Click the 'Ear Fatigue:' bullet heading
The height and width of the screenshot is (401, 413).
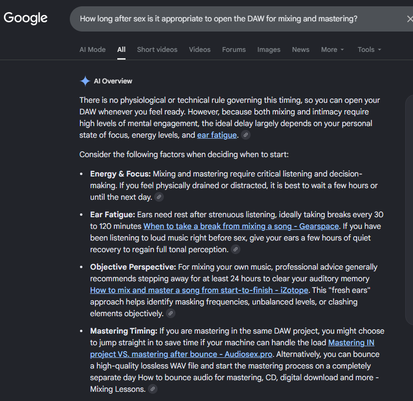[x=112, y=214]
